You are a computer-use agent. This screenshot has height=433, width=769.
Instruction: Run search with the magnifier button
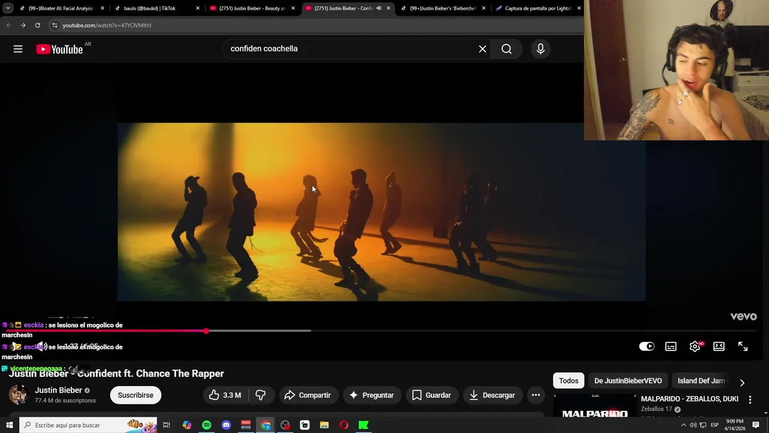click(x=506, y=49)
